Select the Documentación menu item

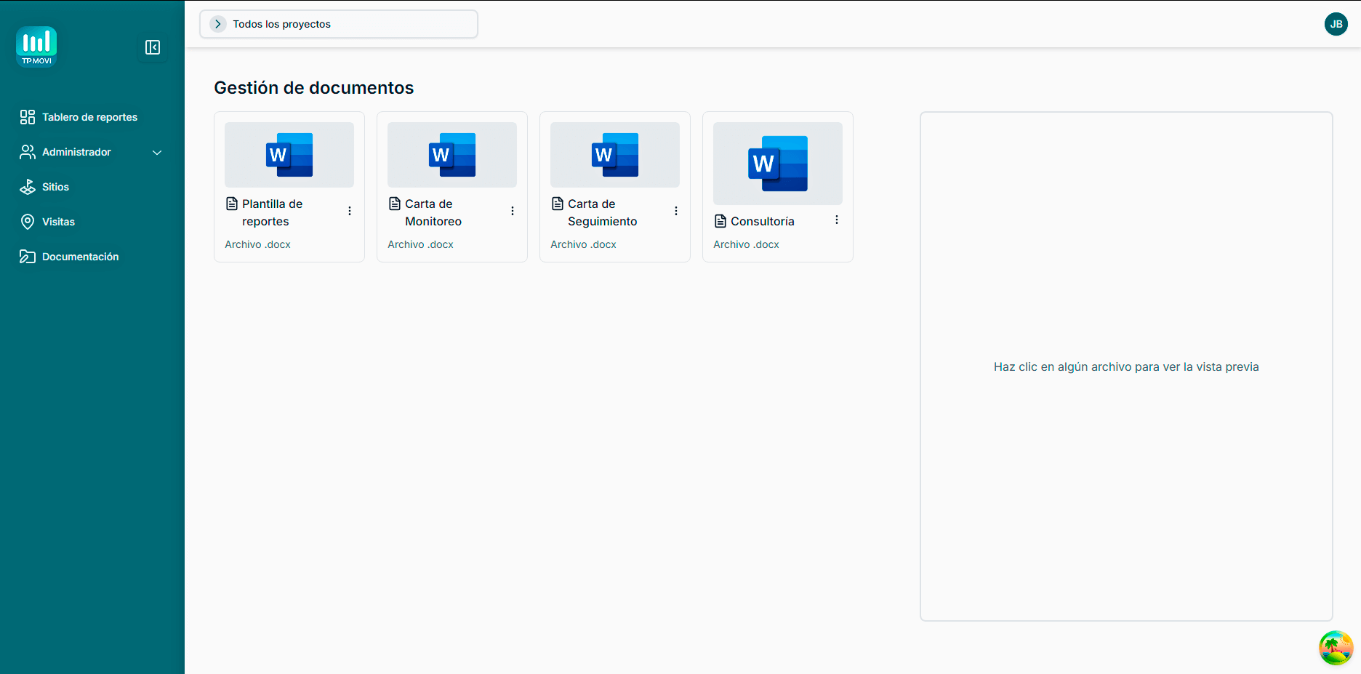[80, 257]
